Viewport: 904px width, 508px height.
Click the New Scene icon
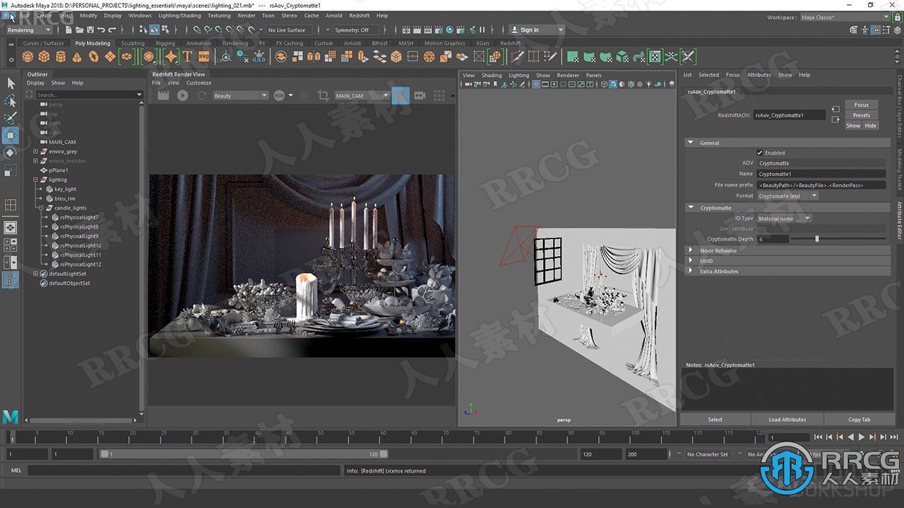[x=70, y=30]
